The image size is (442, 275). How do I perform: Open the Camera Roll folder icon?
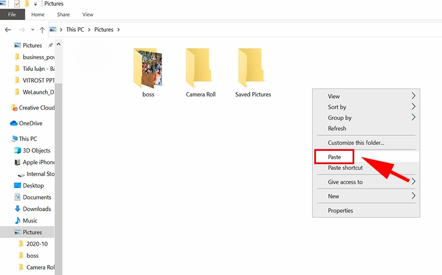200,68
